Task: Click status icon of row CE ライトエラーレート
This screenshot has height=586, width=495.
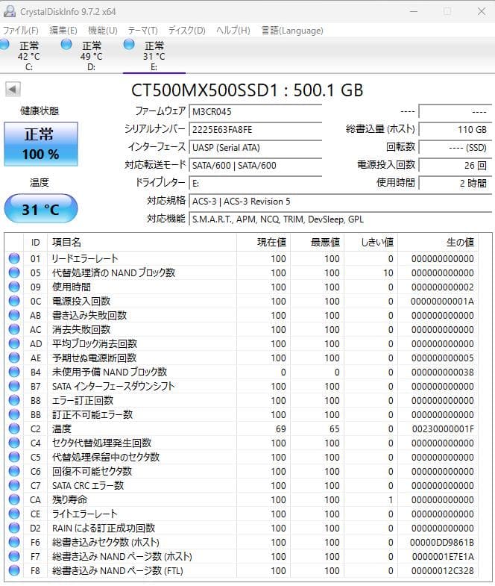Action: point(14,514)
